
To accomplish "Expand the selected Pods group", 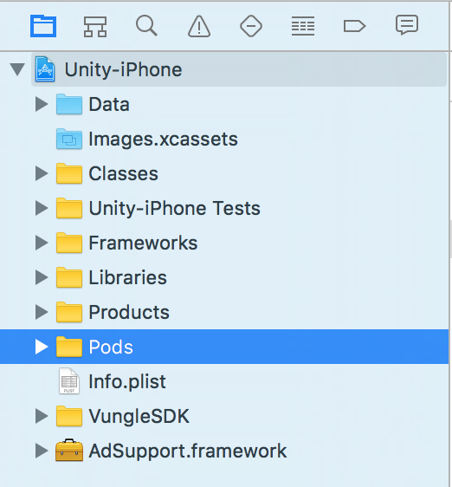I will click(x=42, y=347).
